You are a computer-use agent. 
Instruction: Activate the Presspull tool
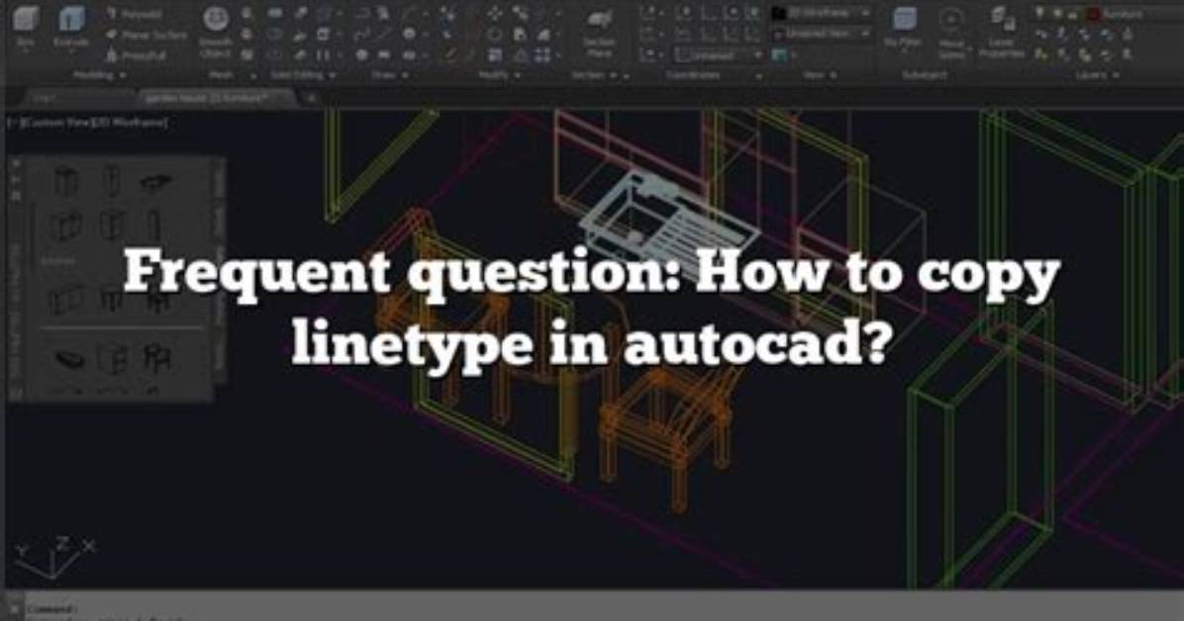[x=136, y=55]
